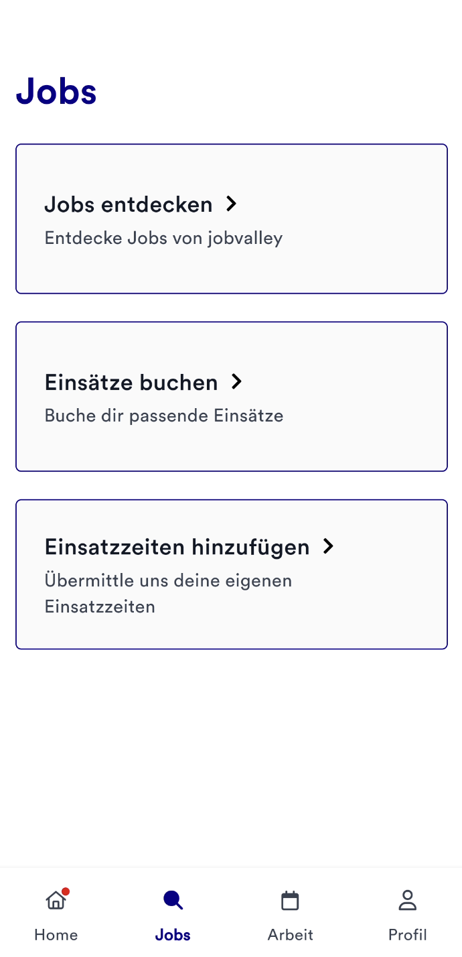This screenshot has height=957, width=462.
Task: Switch to the Home tab label
Action: point(56,934)
